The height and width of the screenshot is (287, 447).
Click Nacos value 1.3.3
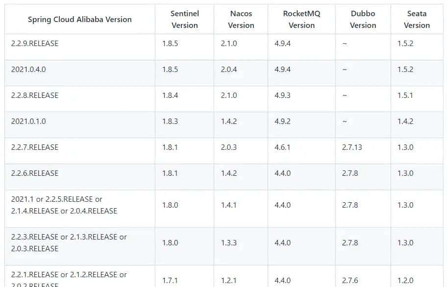click(228, 243)
